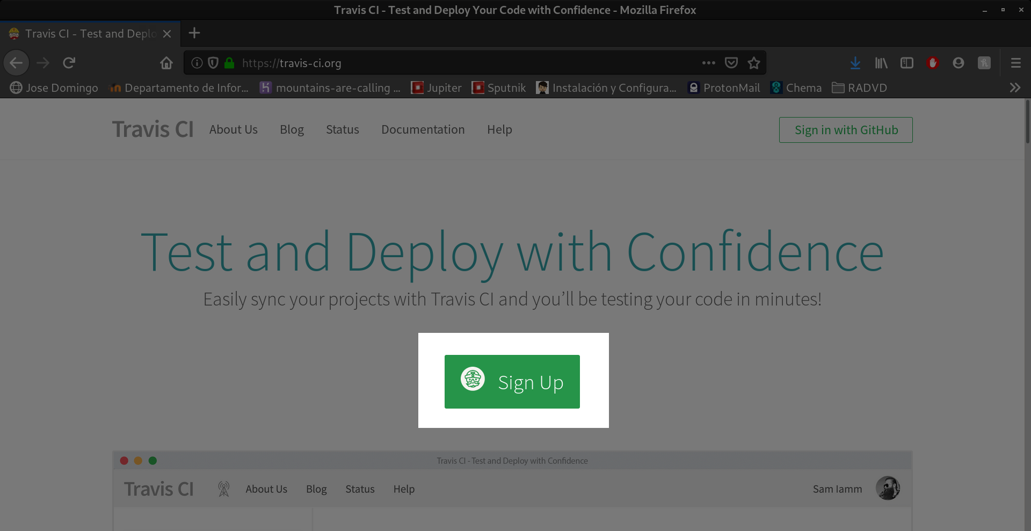Open the Documentation nav link
This screenshot has height=531, width=1031.
(423, 129)
